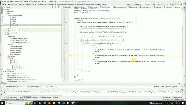Collapse the layout folder in the tree
Viewport: 186px width, 105px height.
(x=7, y=44)
